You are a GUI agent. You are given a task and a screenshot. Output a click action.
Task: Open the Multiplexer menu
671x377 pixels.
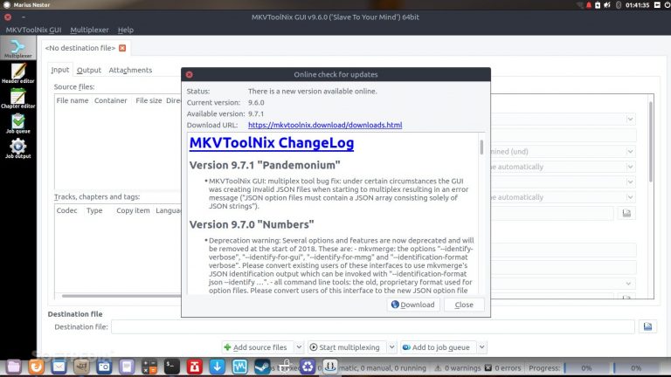coord(89,30)
